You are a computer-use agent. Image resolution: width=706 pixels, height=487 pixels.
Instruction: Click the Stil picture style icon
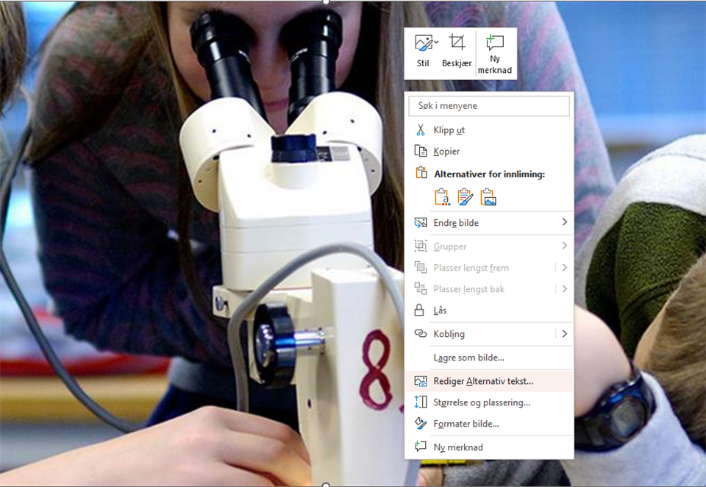tap(422, 43)
